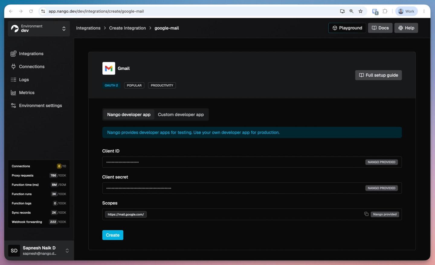Click the Function time (ms) usage row
435x265 pixels.
pos(39,185)
